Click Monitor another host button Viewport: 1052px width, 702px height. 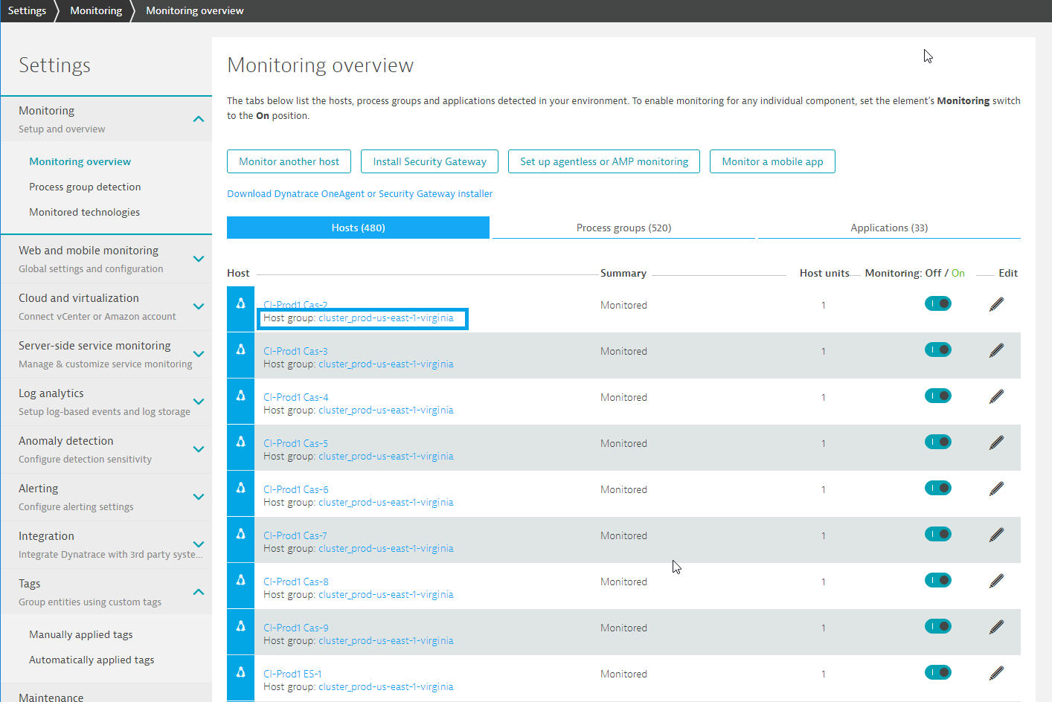pos(289,161)
